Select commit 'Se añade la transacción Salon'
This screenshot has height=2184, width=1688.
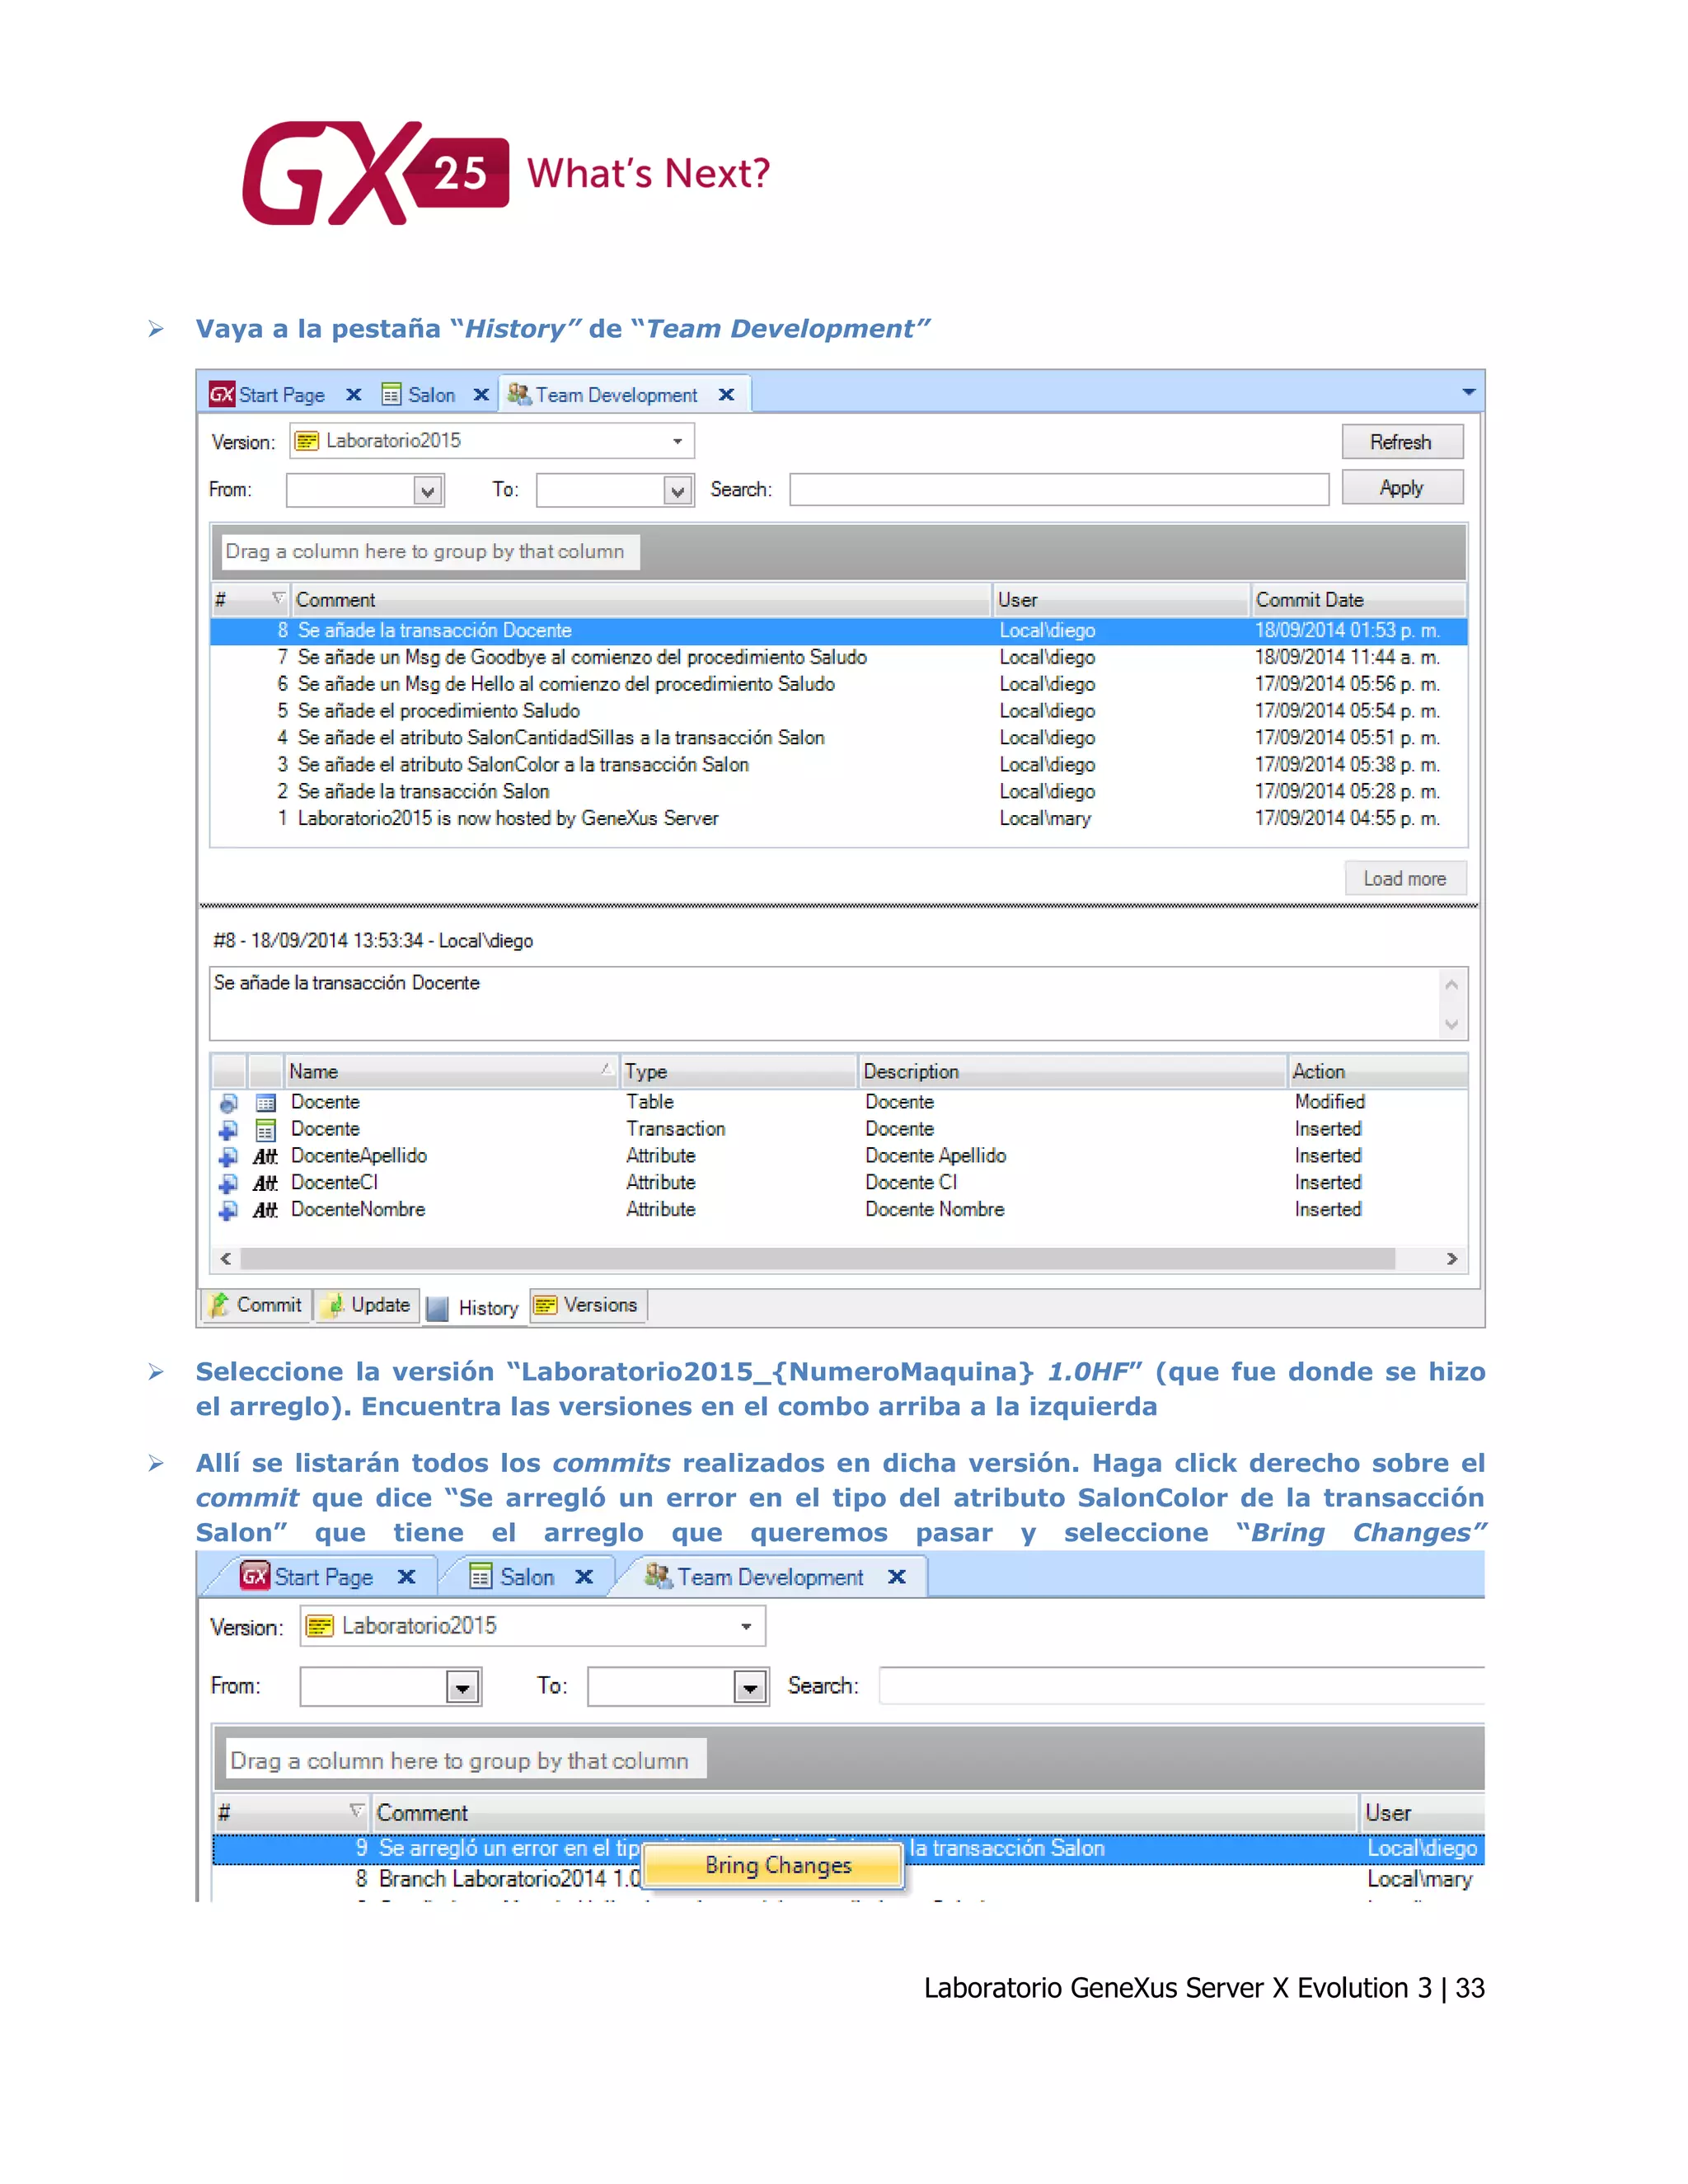(x=839, y=792)
